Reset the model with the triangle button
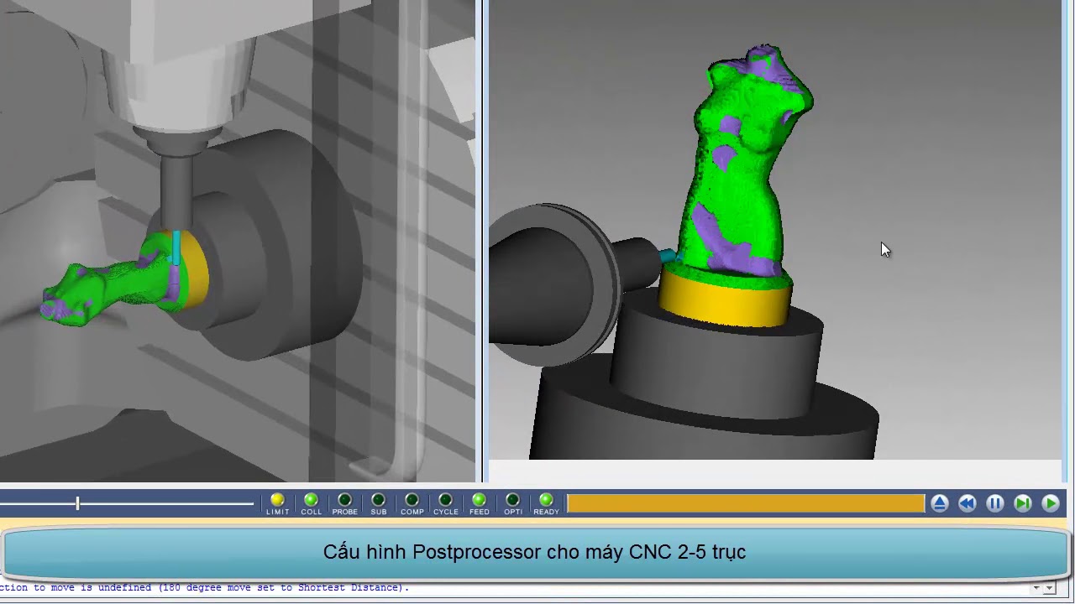The image size is (1075, 604). point(940,503)
